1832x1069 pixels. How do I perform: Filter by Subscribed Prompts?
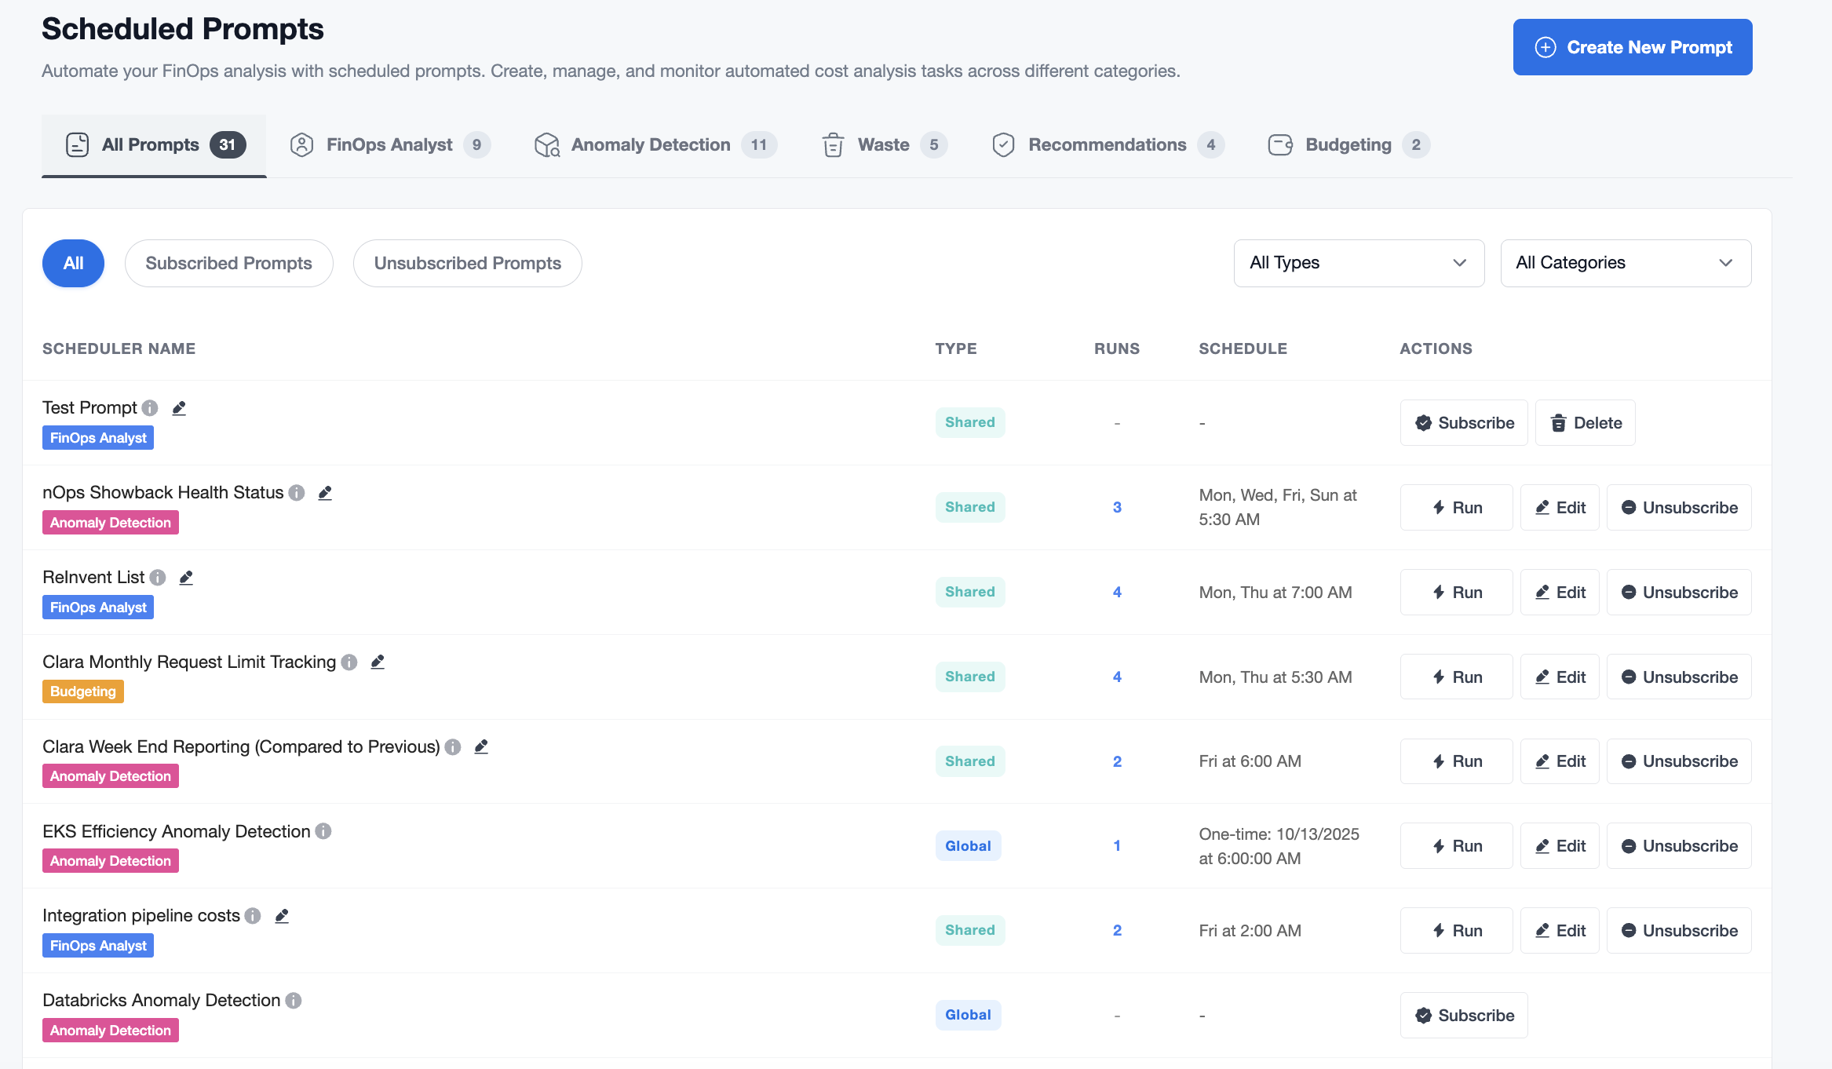[228, 263]
